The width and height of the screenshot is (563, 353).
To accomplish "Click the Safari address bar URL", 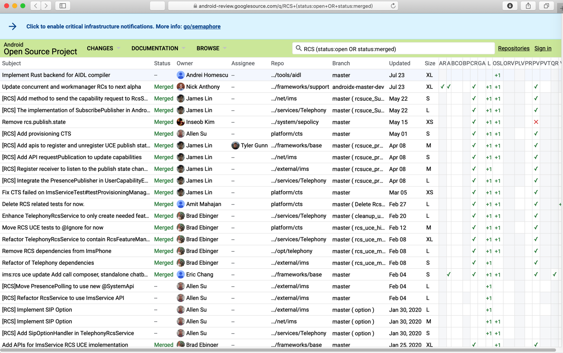I will point(286,6).
